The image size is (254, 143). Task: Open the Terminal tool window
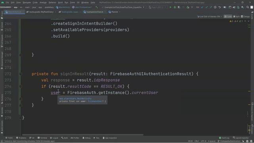[42, 138]
